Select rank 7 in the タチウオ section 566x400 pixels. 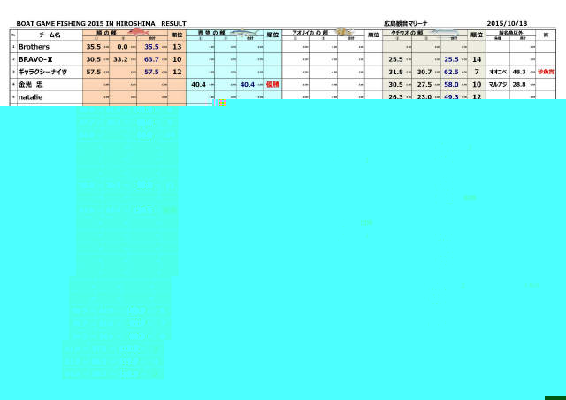coord(477,72)
